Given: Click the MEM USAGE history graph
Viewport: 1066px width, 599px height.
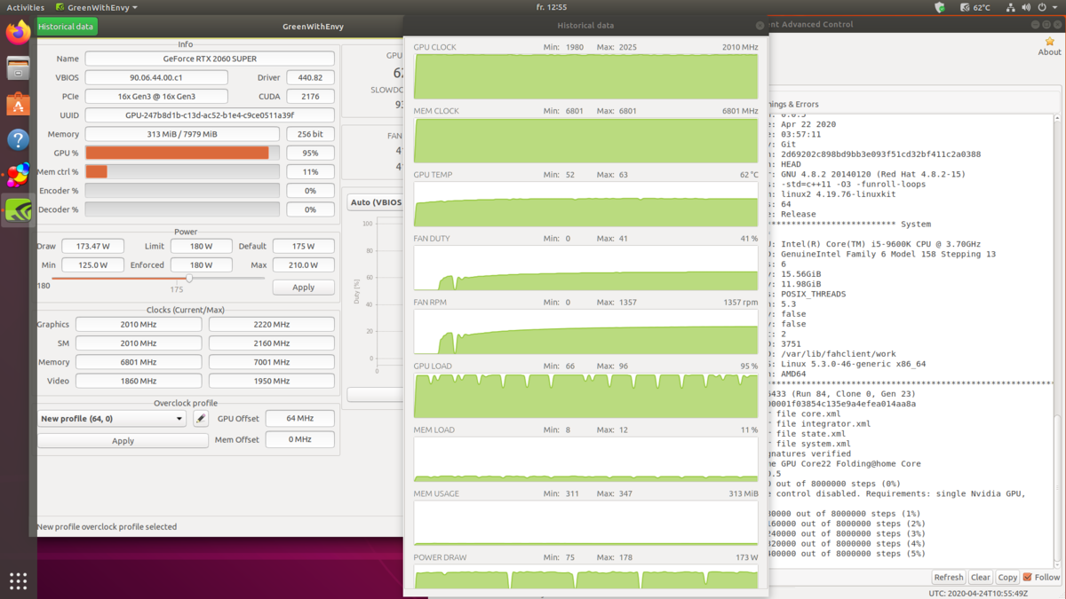Looking at the screenshot, I should pos(585,524).
